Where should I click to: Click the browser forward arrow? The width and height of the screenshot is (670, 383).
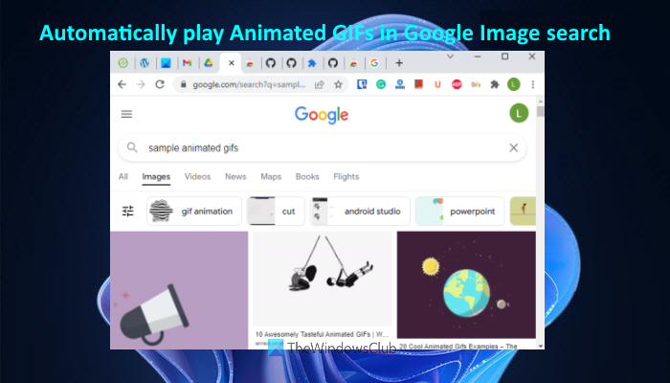click(141, 84)
